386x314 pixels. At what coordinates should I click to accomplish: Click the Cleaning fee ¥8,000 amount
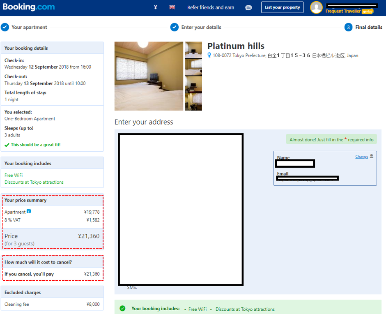(x=93, y=304)
